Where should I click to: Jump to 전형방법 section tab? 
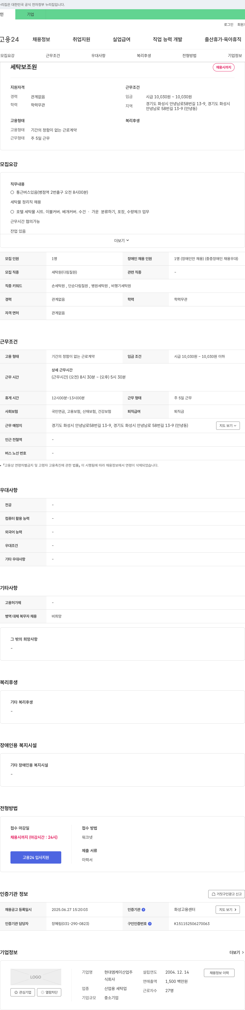pos(189,56)
